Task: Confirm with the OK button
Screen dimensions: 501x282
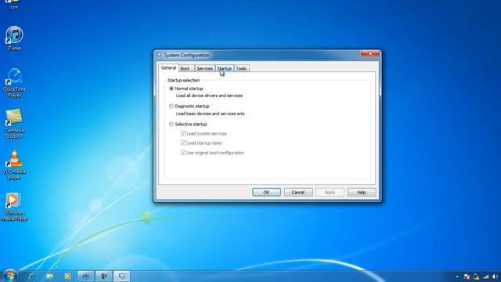Action: point(266,192)
